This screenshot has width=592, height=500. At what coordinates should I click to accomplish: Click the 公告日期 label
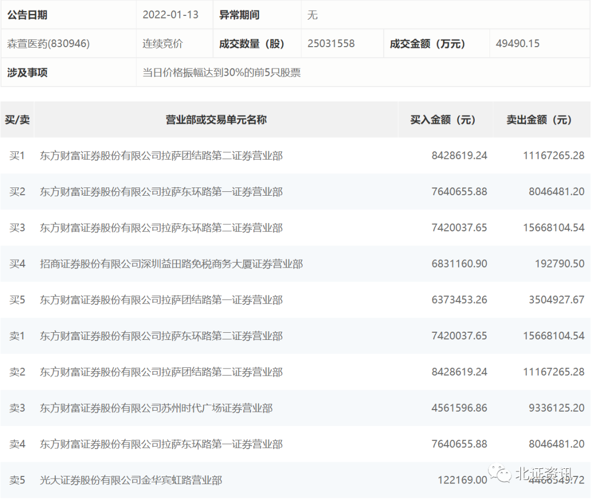(27, 15)
